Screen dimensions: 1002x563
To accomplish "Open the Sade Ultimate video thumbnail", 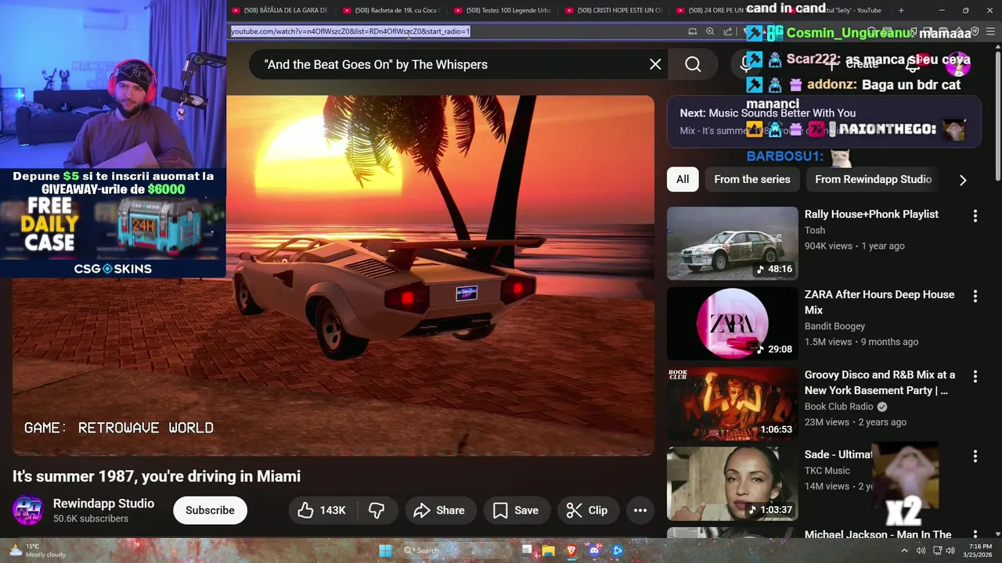I will pos(733,484).
